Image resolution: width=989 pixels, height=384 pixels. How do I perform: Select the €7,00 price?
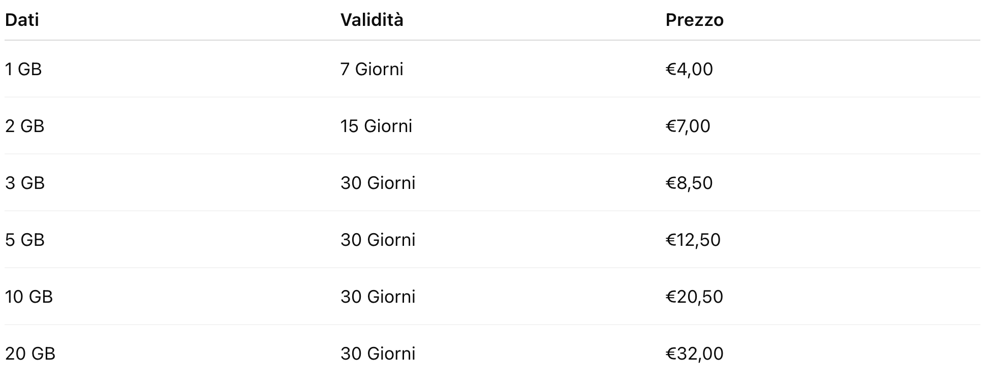coord(688,126)
